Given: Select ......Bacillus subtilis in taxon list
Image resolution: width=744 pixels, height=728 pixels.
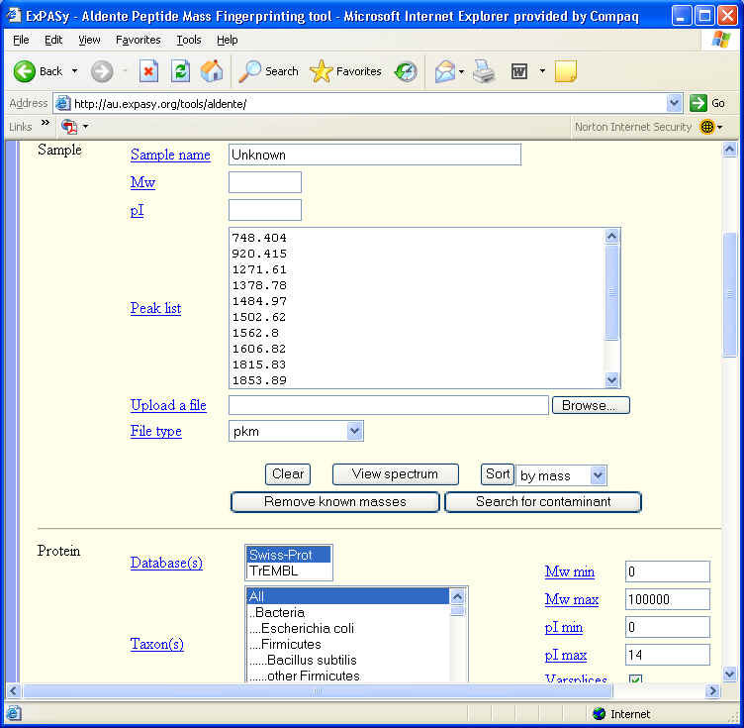Looking at the screenshot, I should coord(348,660).
